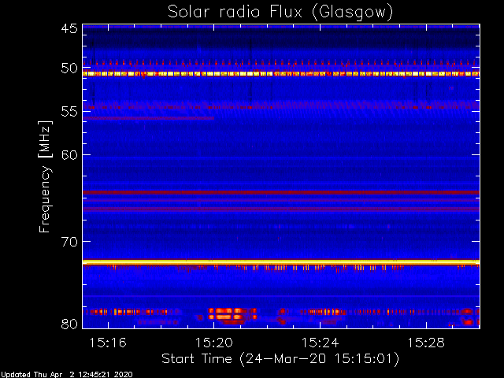Screen dimensions: 504x378
Task: Click the "Solar radio Flux (Glasgow)" title
Action: pyautogui.click(x=280, y=13)
